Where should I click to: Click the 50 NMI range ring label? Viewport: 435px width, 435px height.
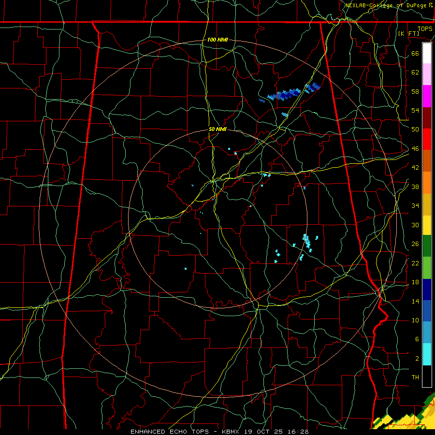coord(217,129)
